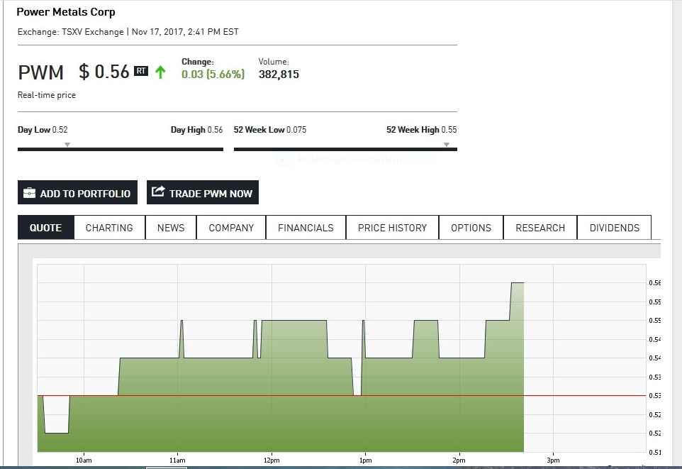
Task: View the FINANCIALS tab
Action: [306, 227]
